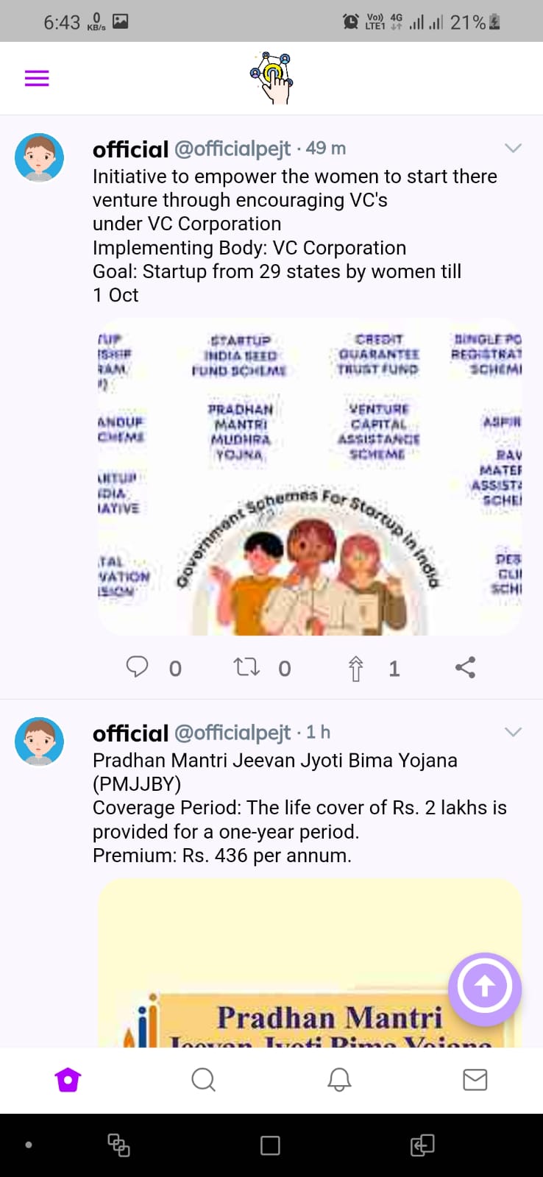Open comments on the women empowerment post
543x1177 pixels.
(x=137, y=666)
